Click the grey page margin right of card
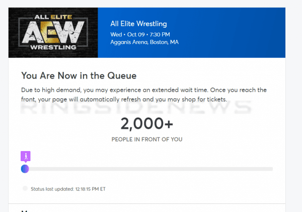302x212 pixels. [x=293, y=126]
